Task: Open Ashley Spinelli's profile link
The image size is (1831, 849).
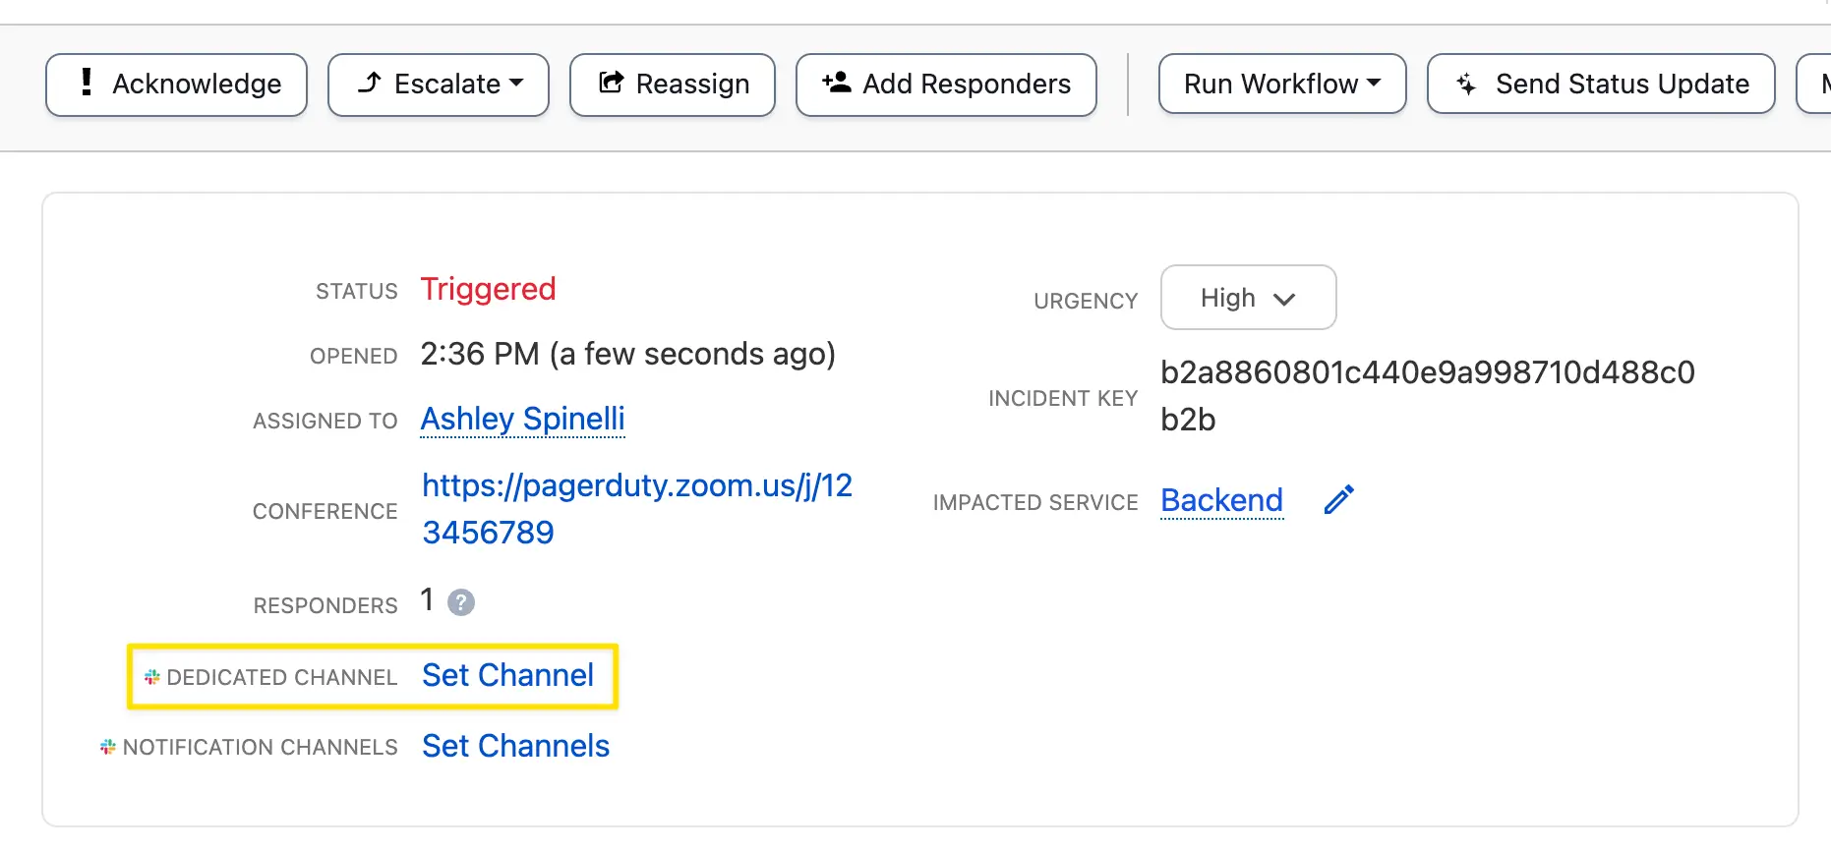Action: click(522, 419)
